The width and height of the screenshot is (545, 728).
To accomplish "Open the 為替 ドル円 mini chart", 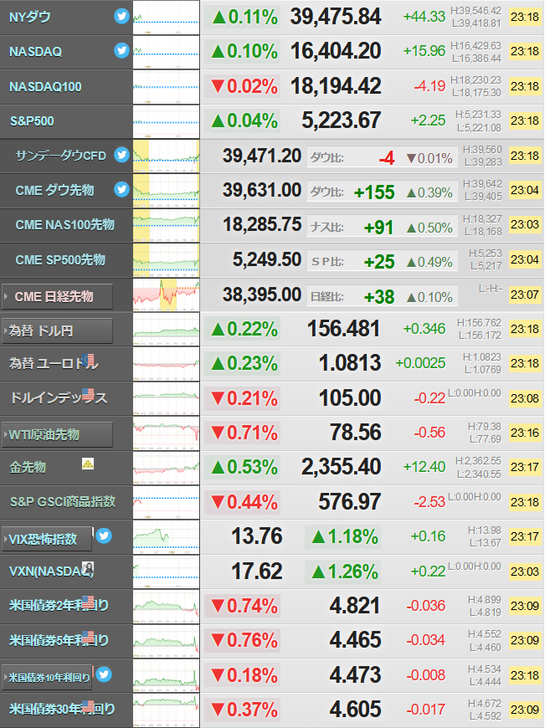I will 167,329.
